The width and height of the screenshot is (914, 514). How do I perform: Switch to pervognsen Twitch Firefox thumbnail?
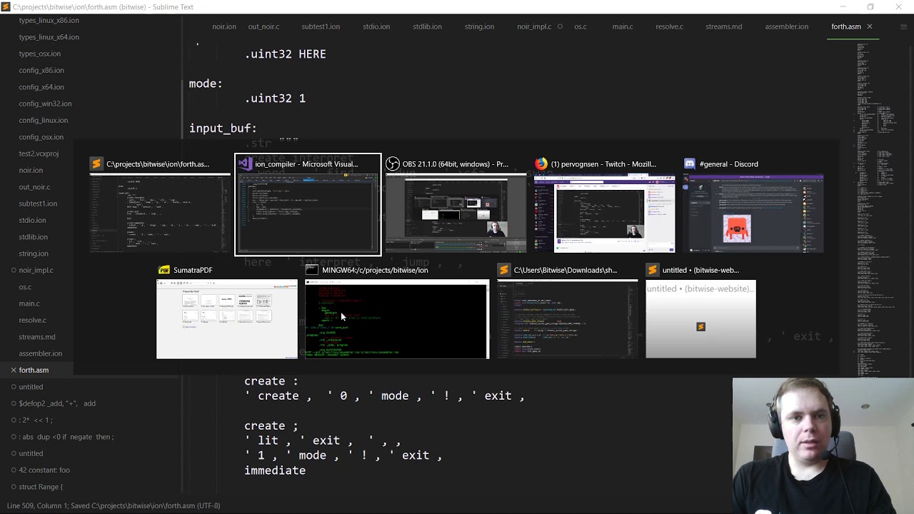[604, 213]
